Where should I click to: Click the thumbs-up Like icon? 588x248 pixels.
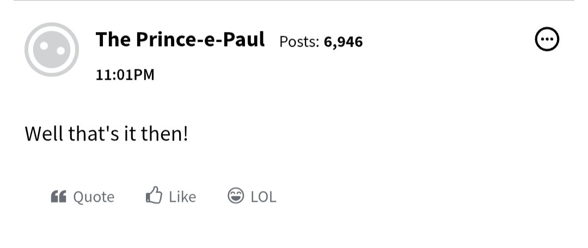click(154, 195)
